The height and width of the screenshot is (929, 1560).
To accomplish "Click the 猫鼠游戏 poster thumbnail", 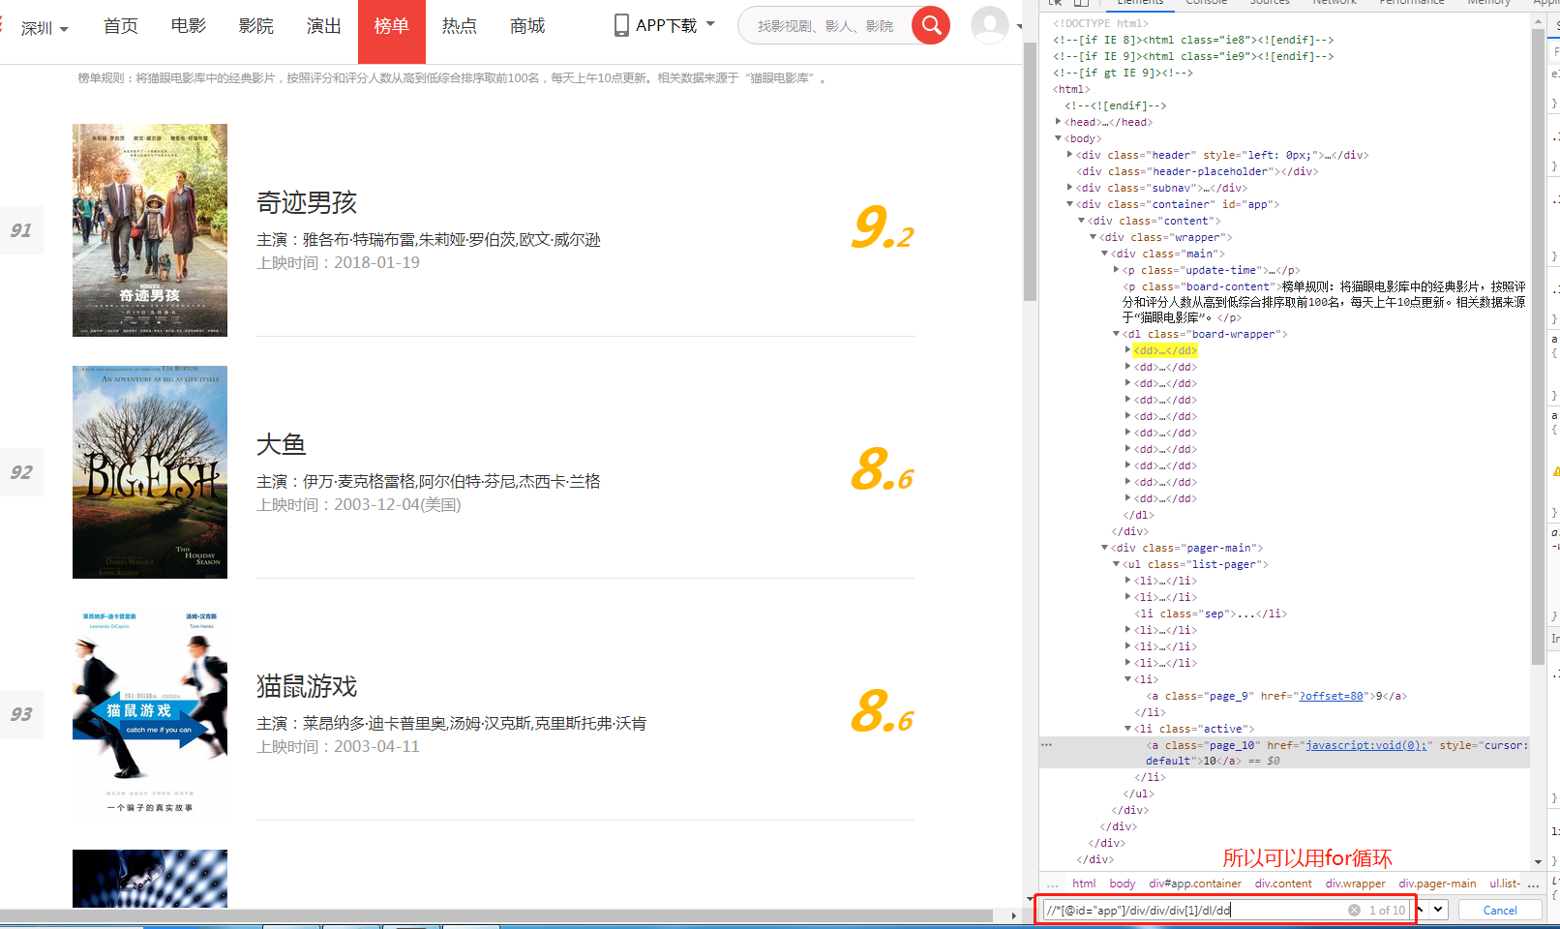I will [x=150, y=714].
